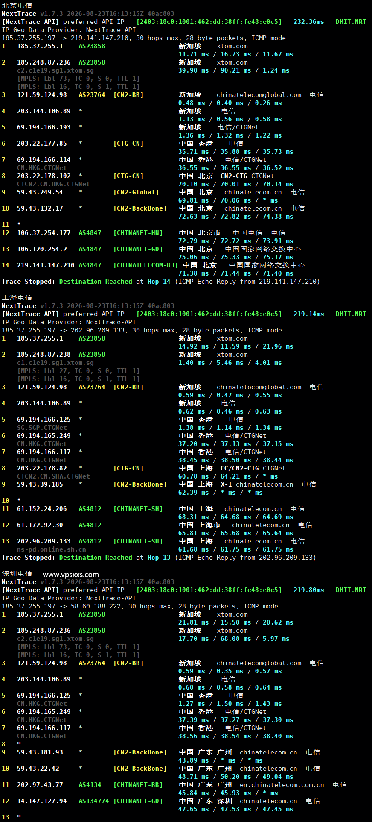Select 'Destination Reached at Hop 13' text
372x822 pixels.
115,558
